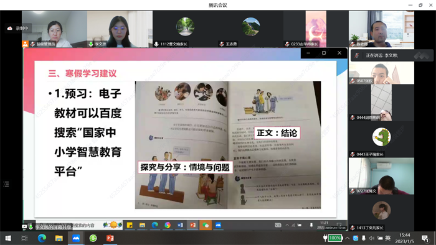Open PowerPoint from the Windows taskbar
Image resolution: width=436 pixels, height=245 pixels.
pos(110,238)
